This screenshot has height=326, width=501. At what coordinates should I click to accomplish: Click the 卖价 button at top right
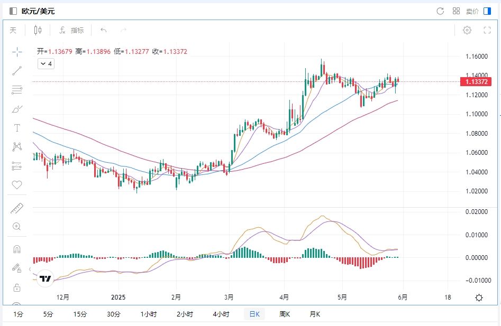coord(472,11)
